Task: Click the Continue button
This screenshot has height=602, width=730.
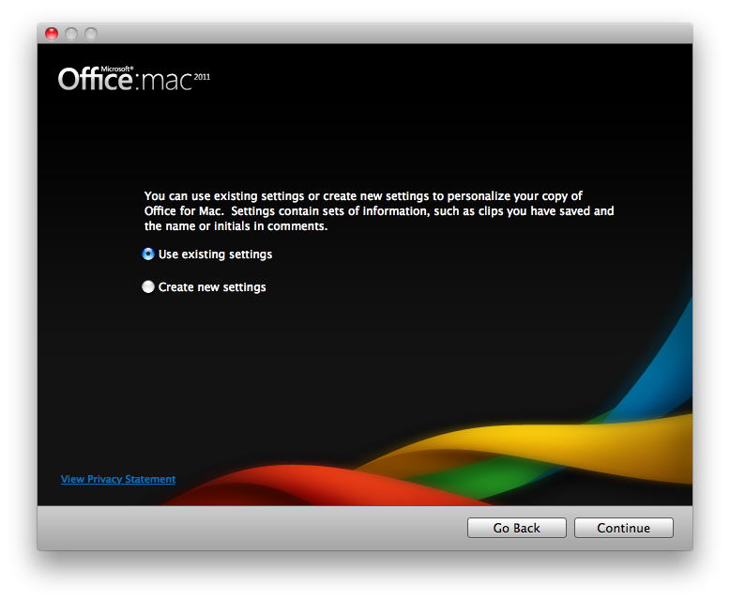Action: click(624, 528)
